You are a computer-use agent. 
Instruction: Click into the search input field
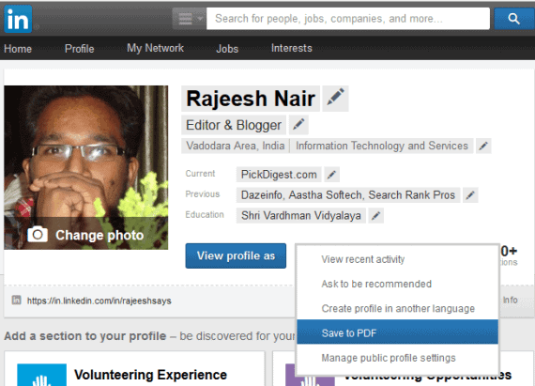click(348, 19)
